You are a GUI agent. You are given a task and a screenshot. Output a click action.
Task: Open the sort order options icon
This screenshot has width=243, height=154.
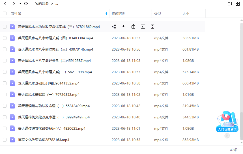coord(230,4)
